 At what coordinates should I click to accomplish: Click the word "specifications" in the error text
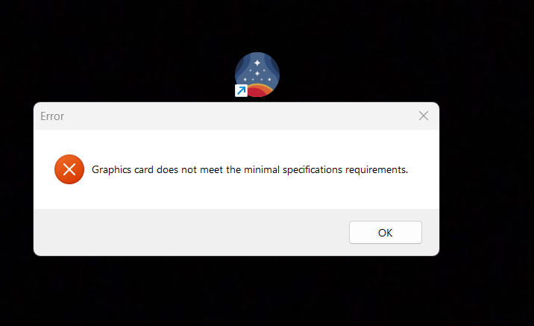coord(312,169)
